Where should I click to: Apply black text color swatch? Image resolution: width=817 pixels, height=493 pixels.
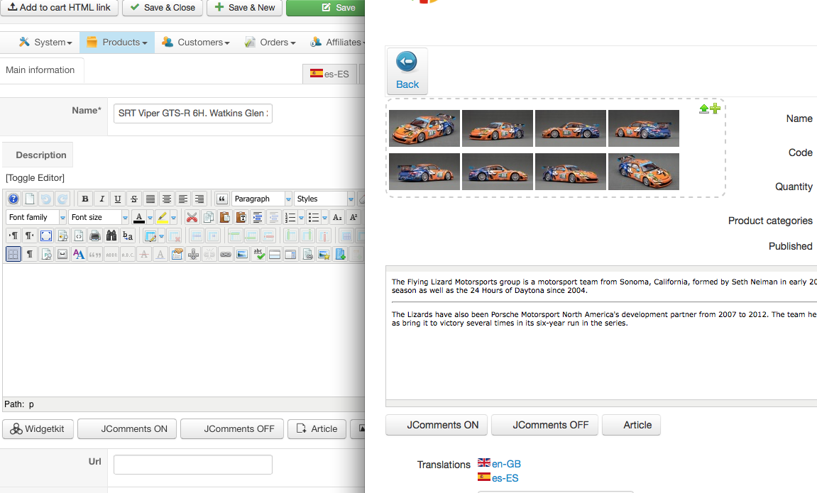tap(138, 217)
